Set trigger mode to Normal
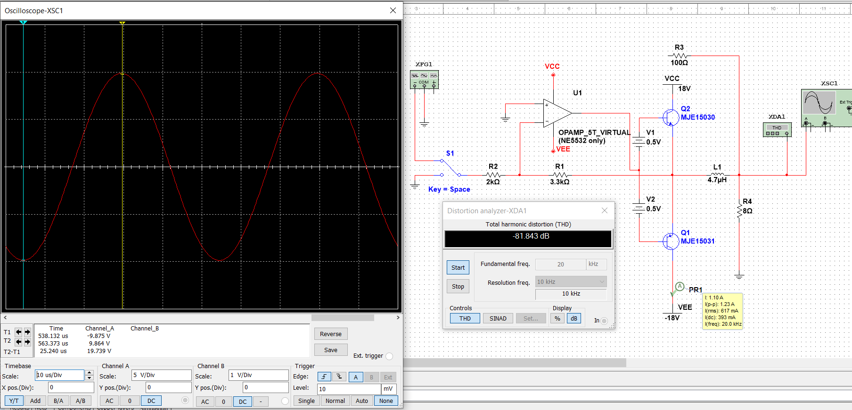Screen dimensions: 852x410 (x=335, y=401)
